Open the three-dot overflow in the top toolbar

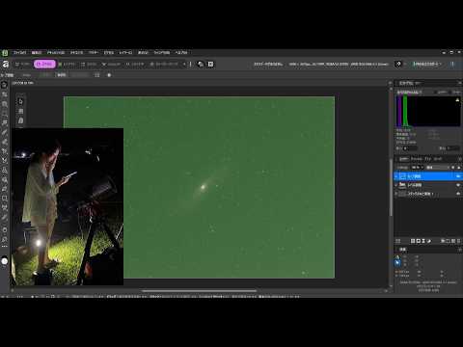(x=191, y=65)
